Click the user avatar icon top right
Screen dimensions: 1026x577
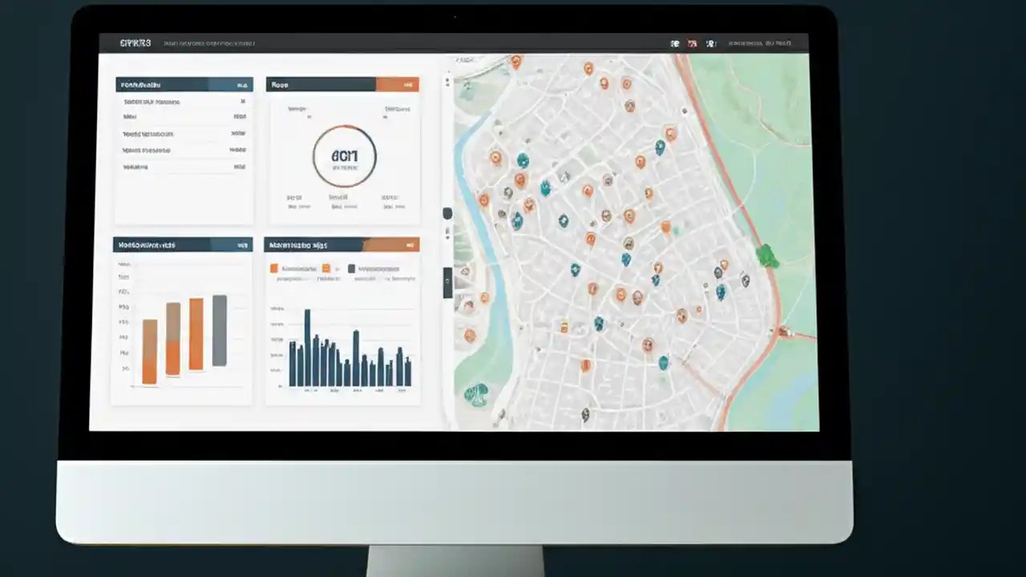point(712,43)
